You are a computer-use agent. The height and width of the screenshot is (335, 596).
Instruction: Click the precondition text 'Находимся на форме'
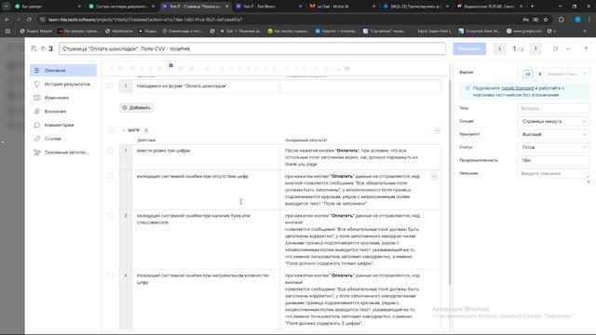click(182, 86)
